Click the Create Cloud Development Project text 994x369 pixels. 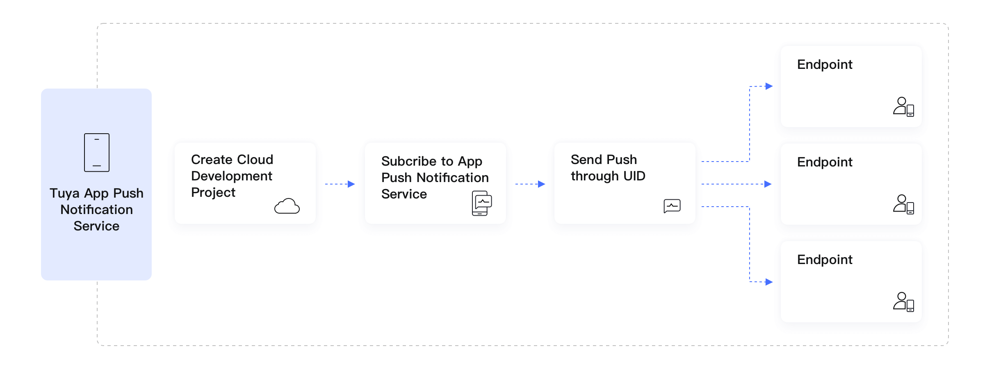(232, 176)
